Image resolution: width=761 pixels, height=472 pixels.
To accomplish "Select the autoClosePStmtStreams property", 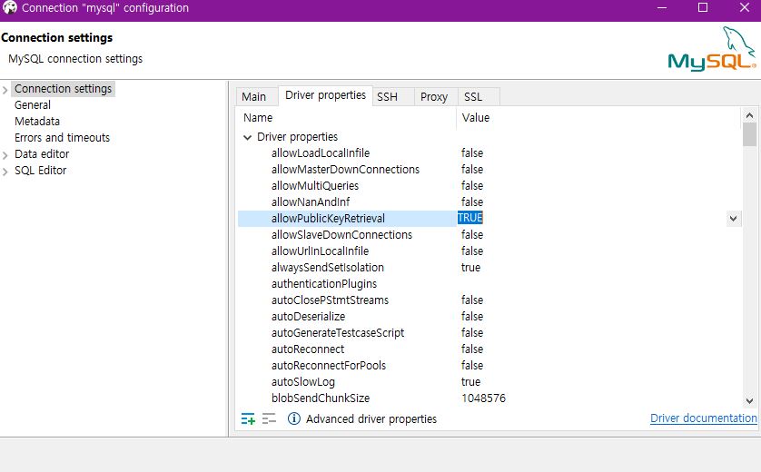I will (x=330, y=300).
